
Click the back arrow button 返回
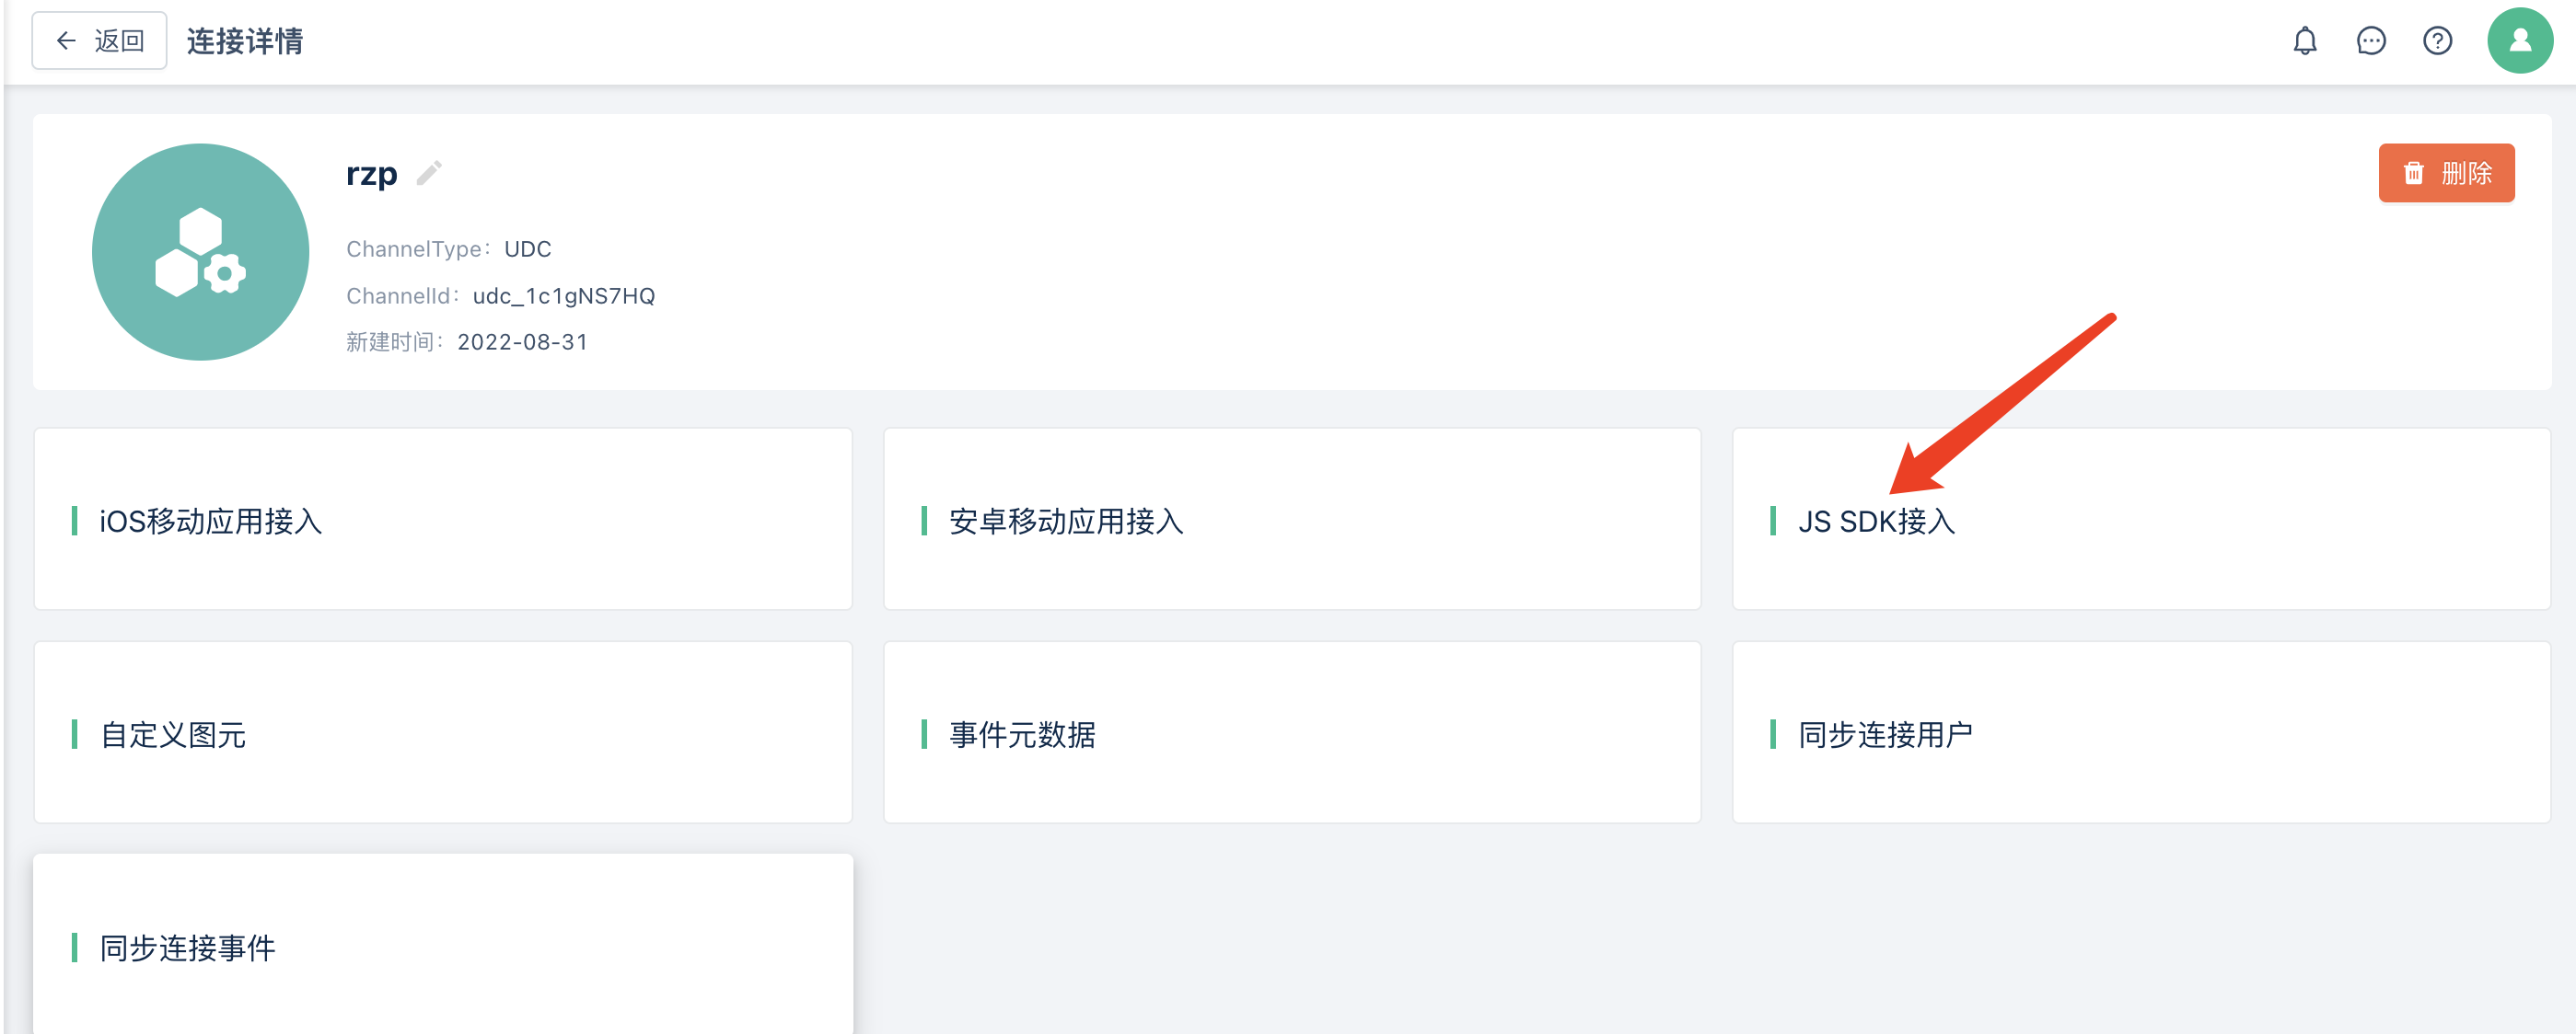pyautogui.click(x=99, y=41)
